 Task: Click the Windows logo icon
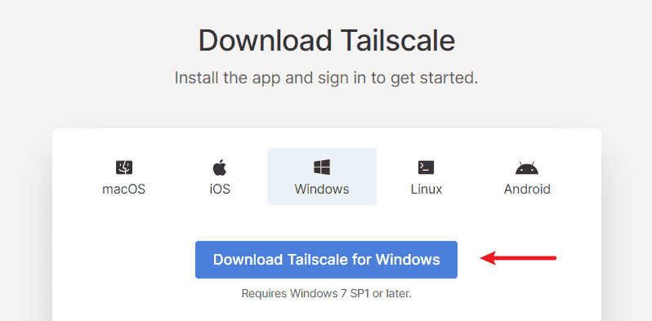pos(322,167)
